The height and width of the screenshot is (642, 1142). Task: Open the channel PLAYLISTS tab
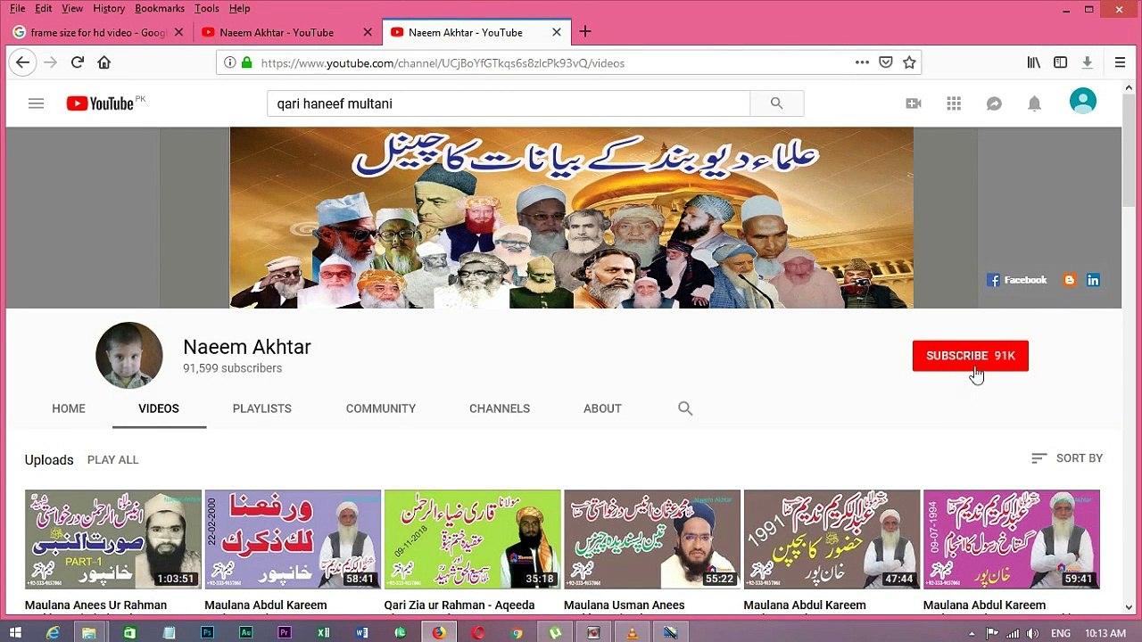click(x=262, y=408)
